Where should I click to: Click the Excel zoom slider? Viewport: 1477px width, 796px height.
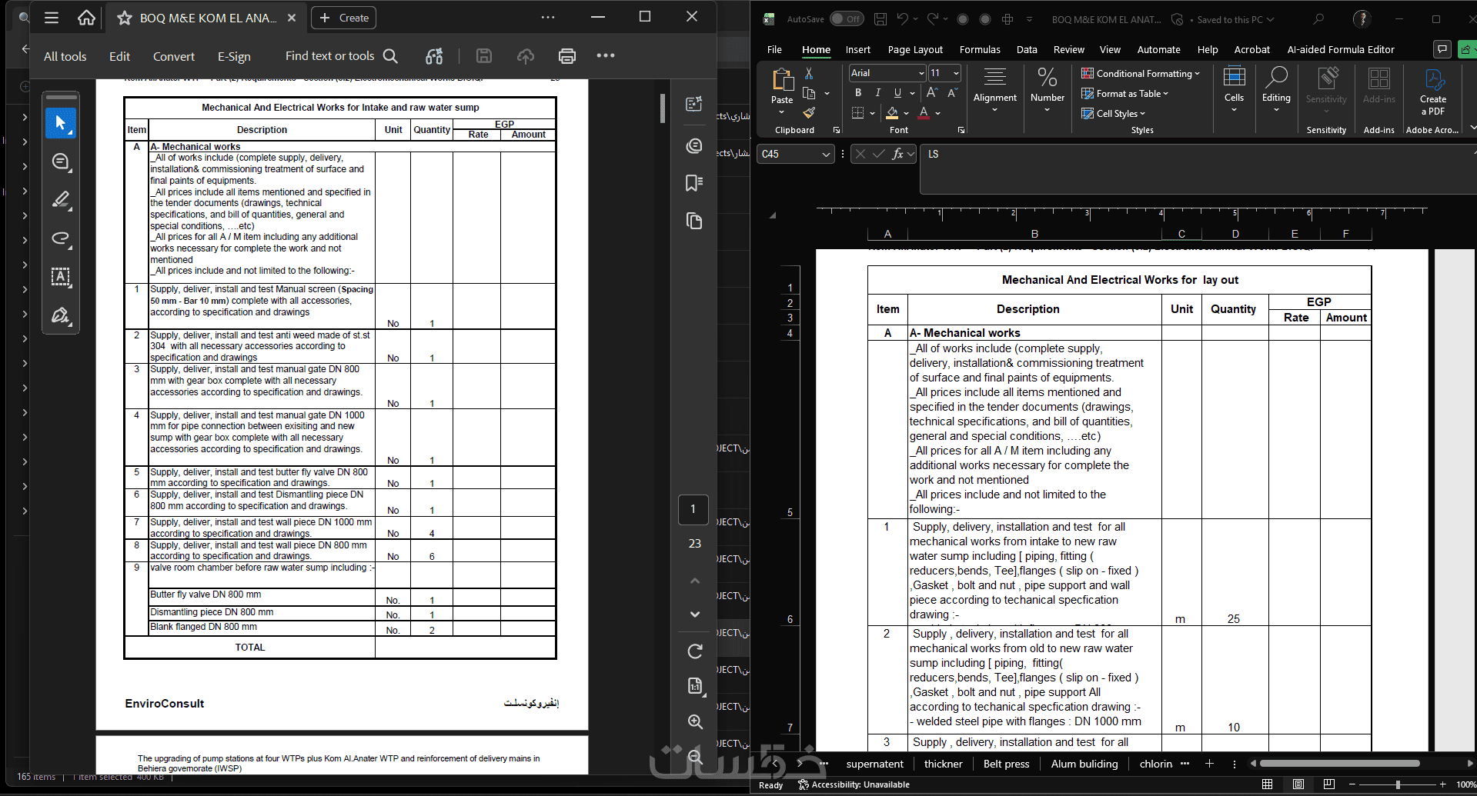coord(1398,784)
